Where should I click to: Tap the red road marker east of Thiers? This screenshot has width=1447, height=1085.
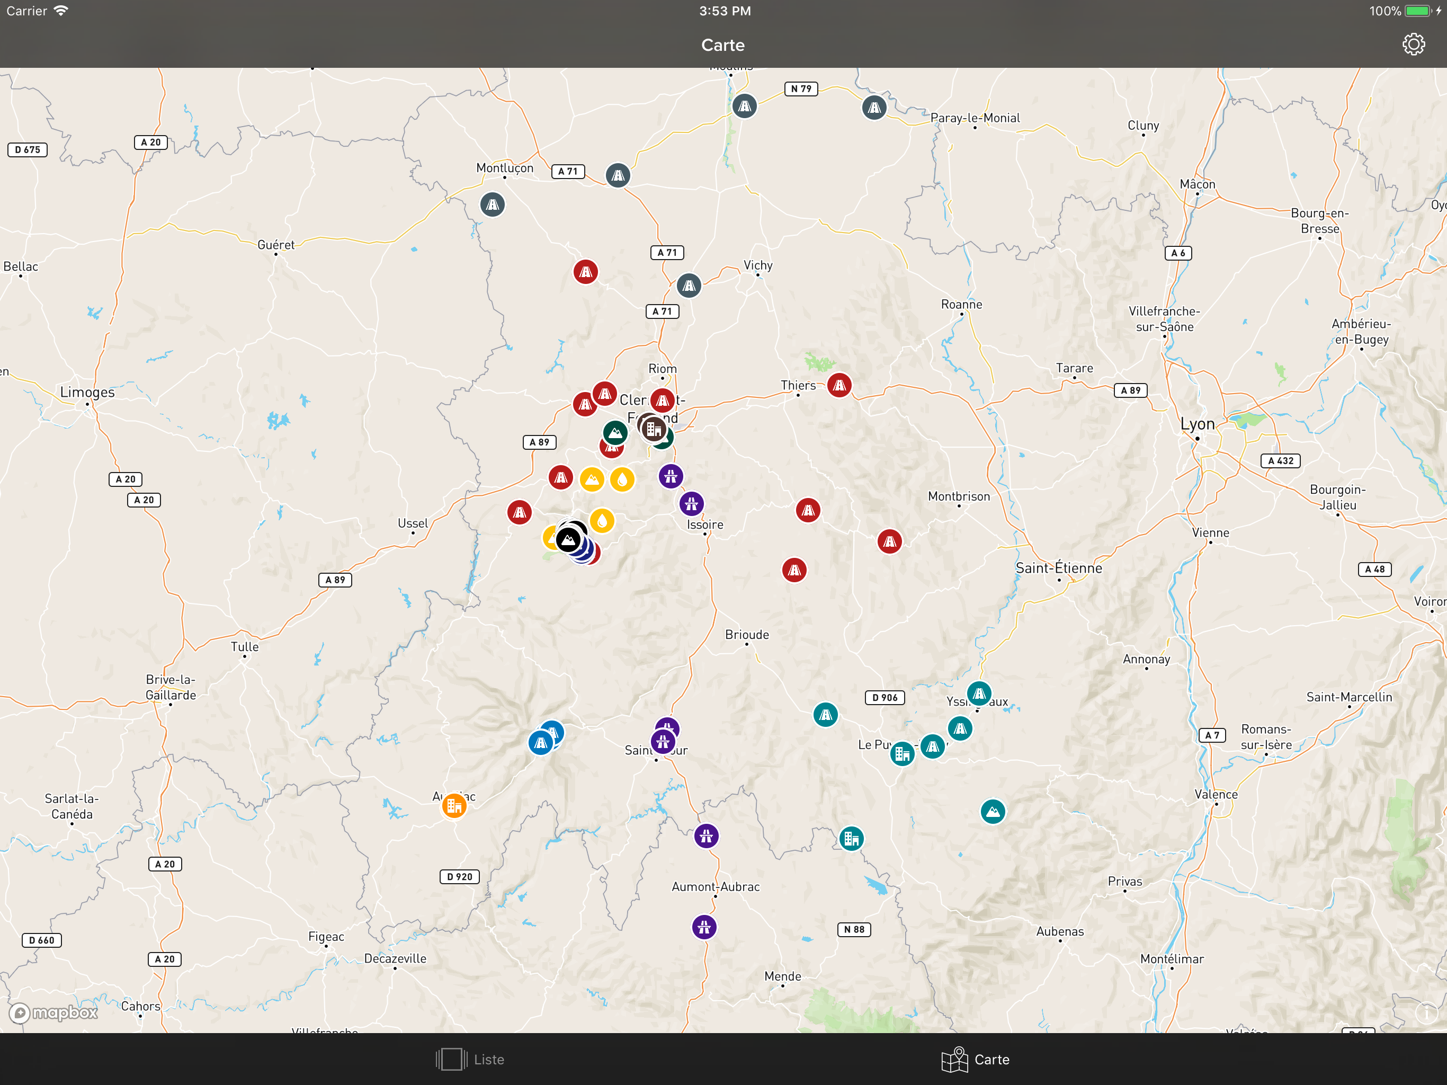coord(839,386)
